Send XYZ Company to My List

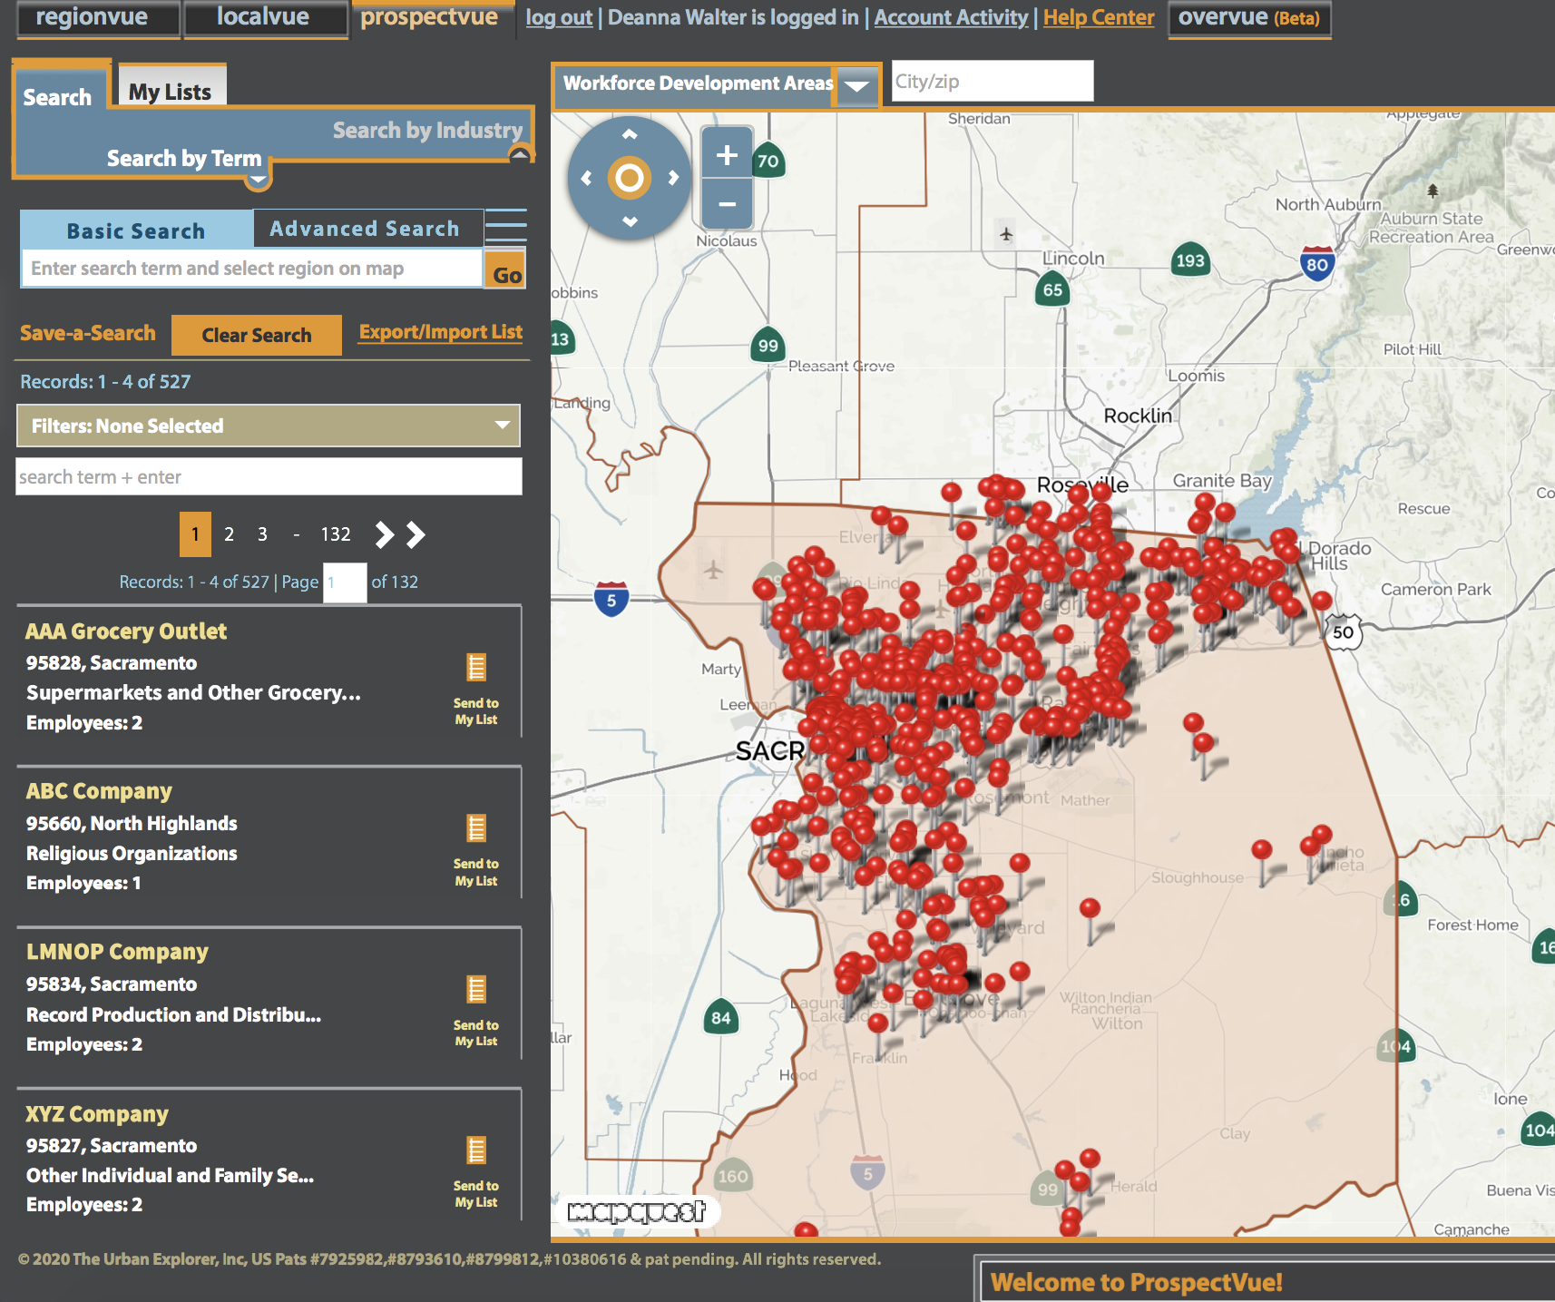[x=476, y=1170]
